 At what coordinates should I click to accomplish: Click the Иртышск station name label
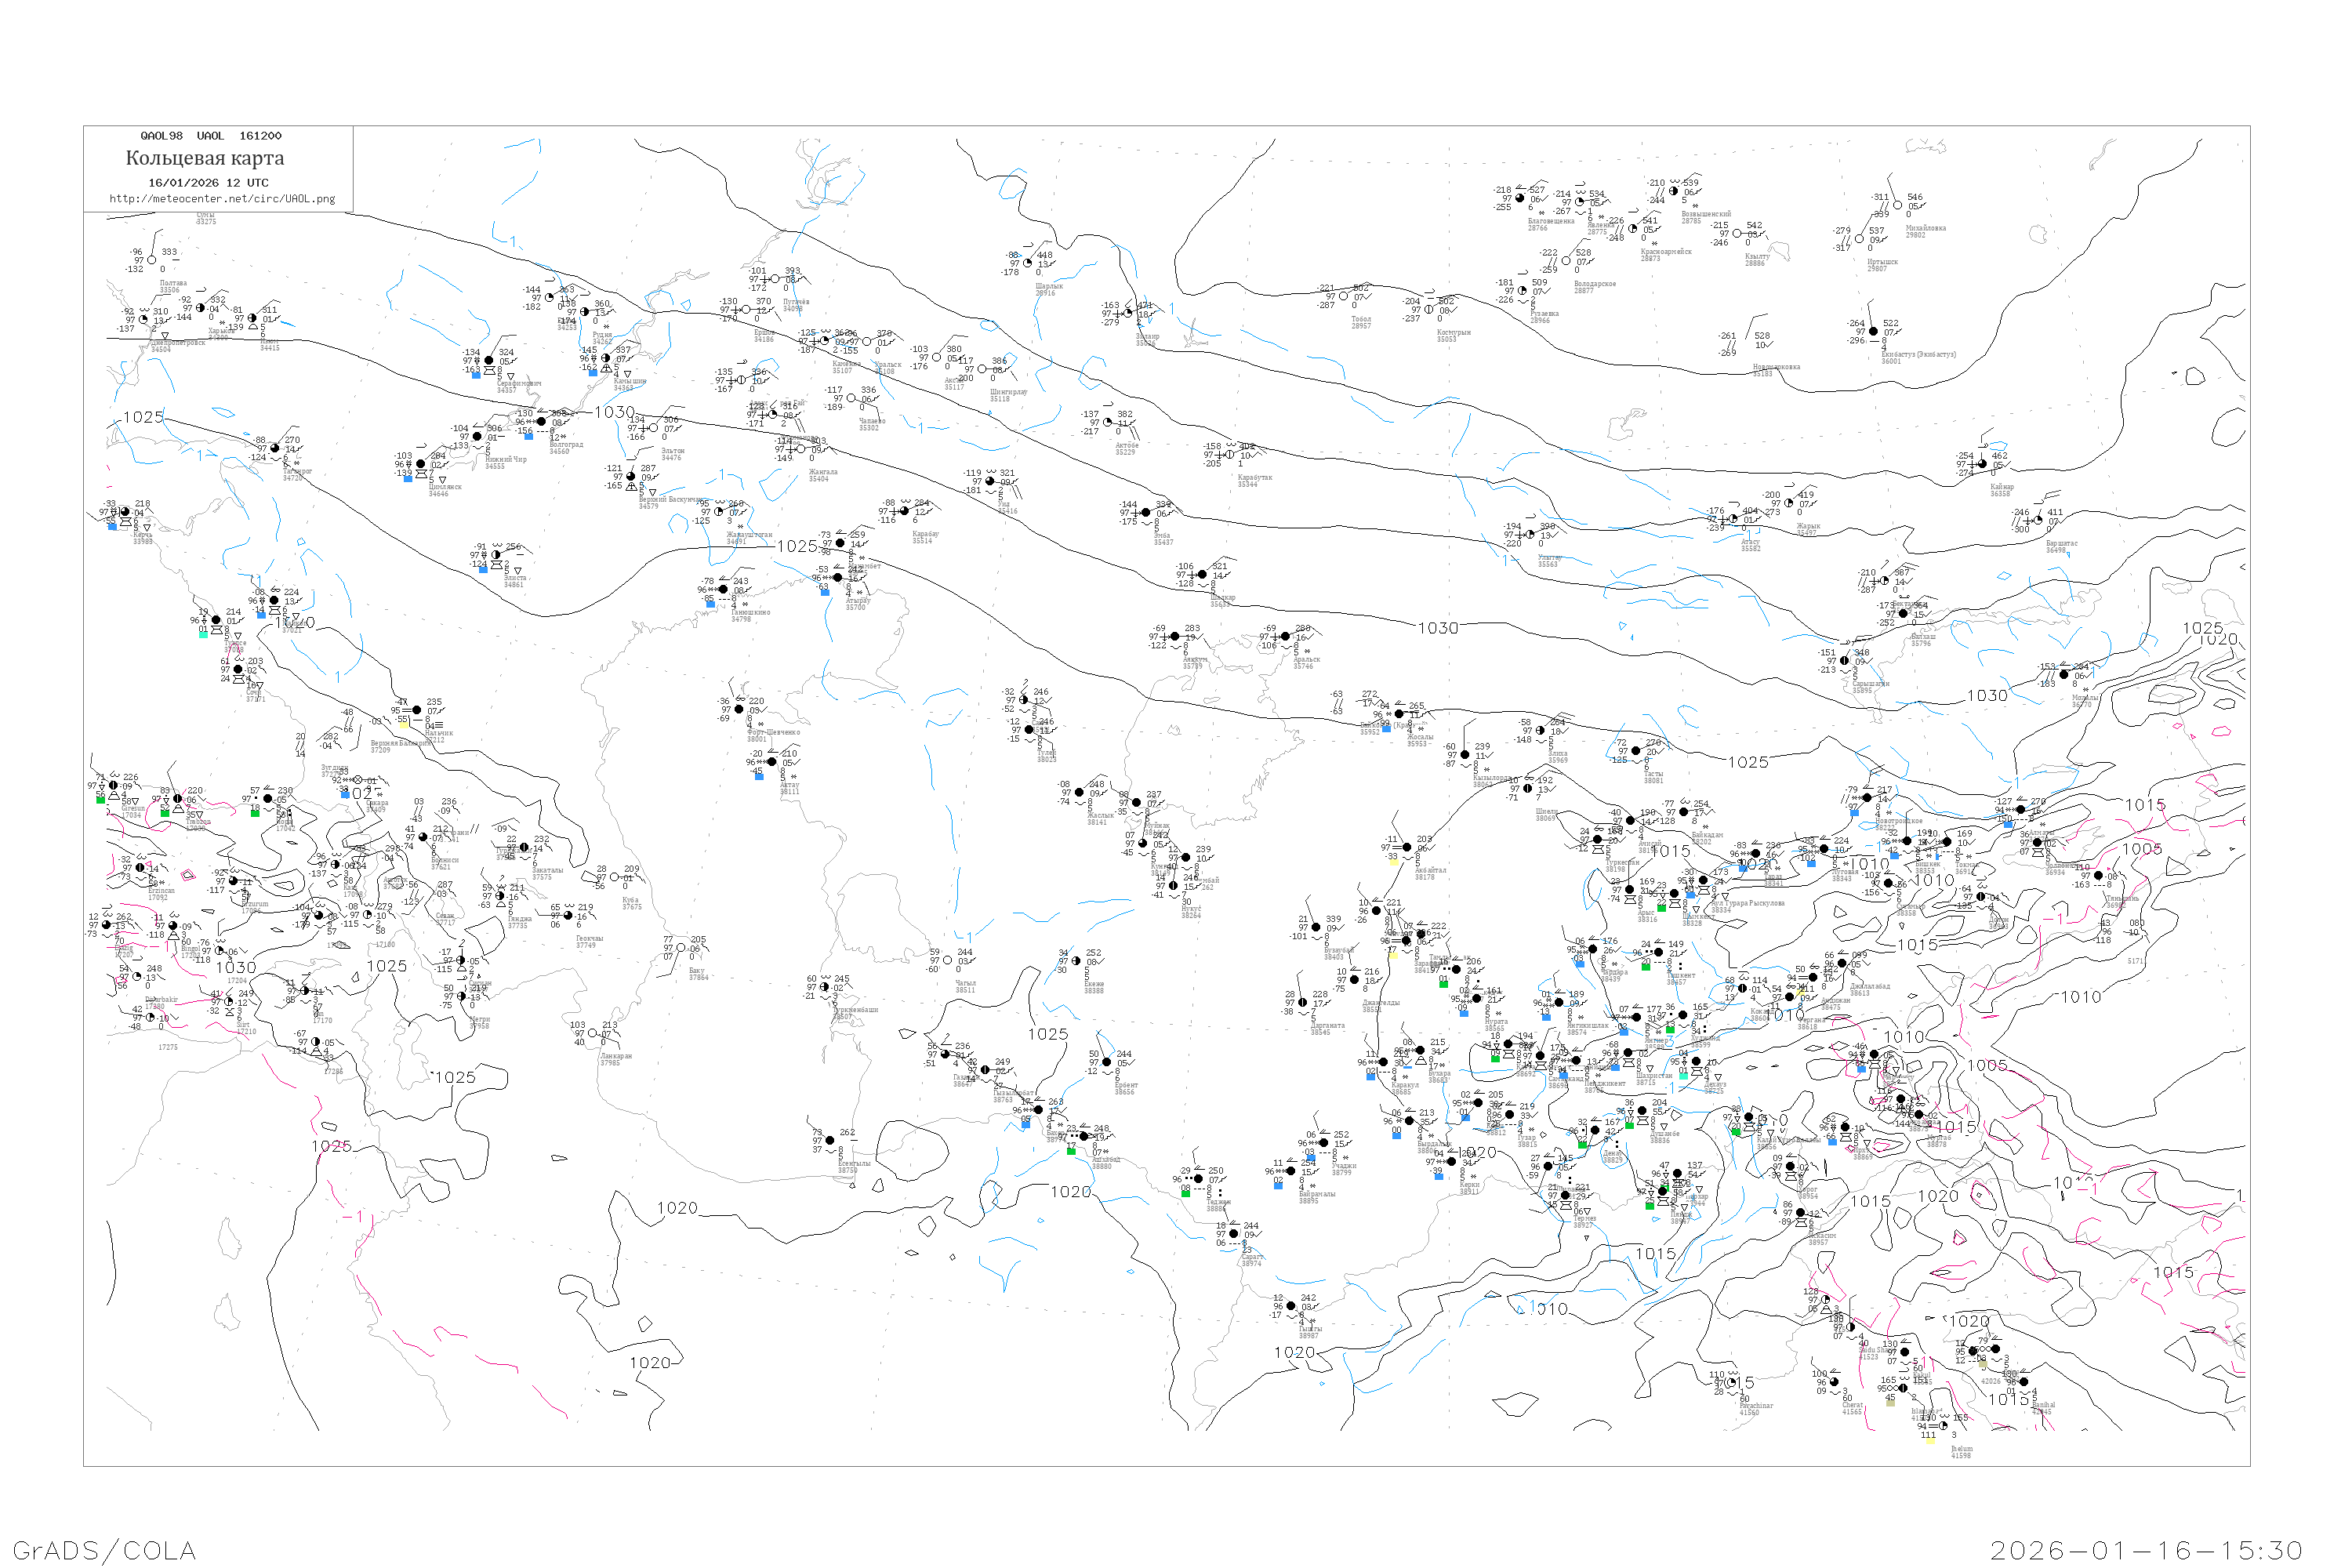pyautogui.click(x=1882, y=262)
